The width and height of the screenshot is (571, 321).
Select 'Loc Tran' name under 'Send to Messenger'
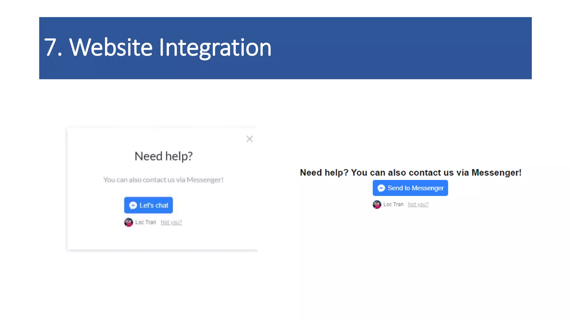coord(393,205)
